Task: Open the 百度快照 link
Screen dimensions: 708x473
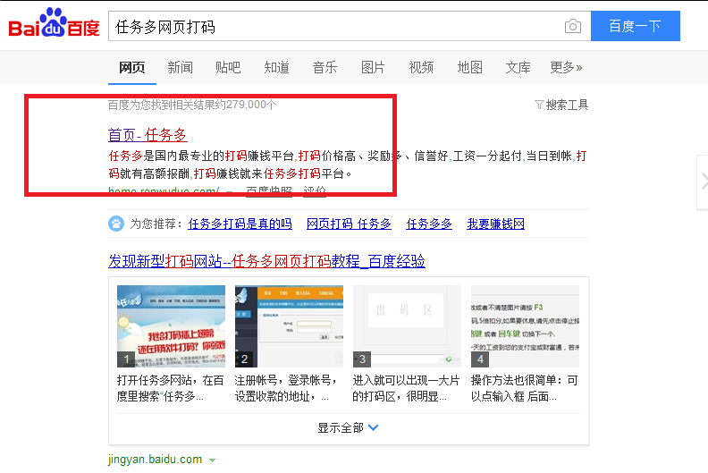Action: point(269,191)
